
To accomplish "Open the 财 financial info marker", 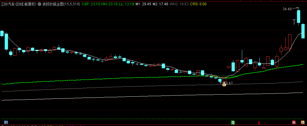I will click(x=6, y=122).
